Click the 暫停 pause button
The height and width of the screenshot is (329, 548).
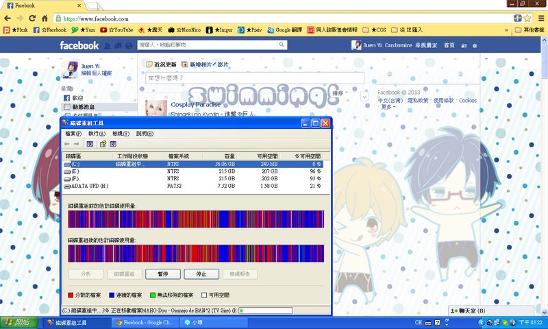(163, 274)
